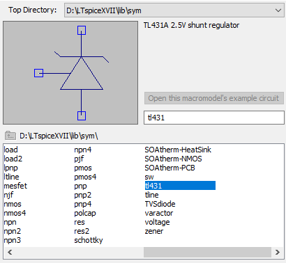Viewport: 286px width, 263px height.
Task: Select 'npn2' from the list
Action: pyautogui.click(x=13, y=231)
